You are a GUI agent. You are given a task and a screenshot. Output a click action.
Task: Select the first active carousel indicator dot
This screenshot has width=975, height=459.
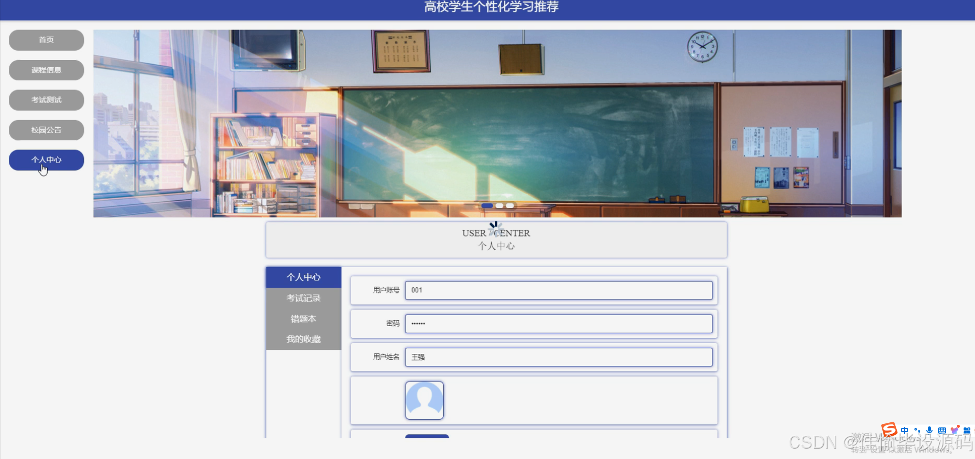click(x=487, y=206)
